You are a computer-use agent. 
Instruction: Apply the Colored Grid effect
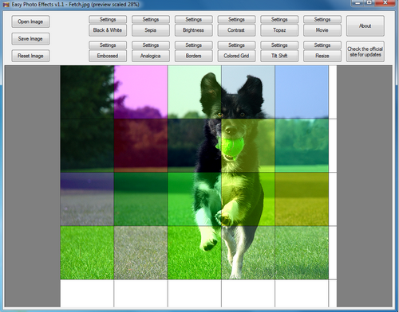(x=236, y=56)
